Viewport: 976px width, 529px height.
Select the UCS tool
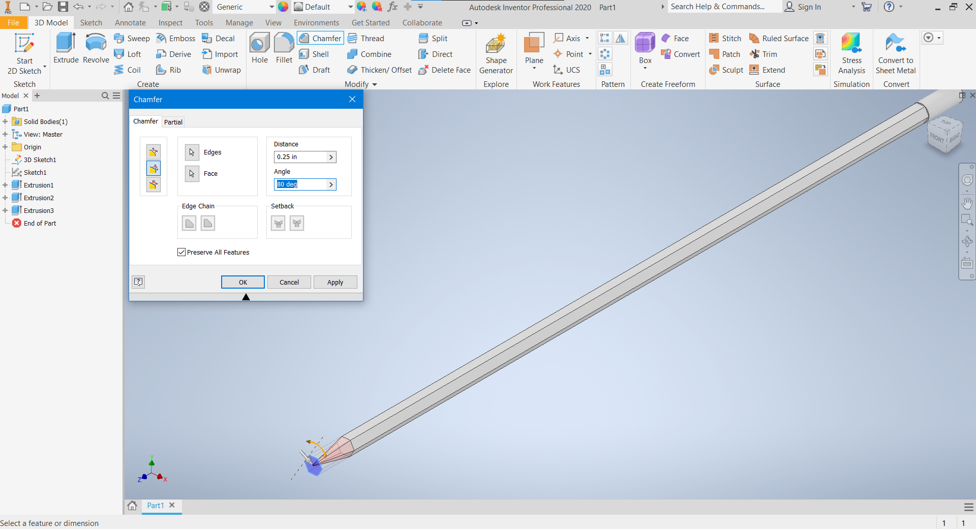tap(567, 70)
